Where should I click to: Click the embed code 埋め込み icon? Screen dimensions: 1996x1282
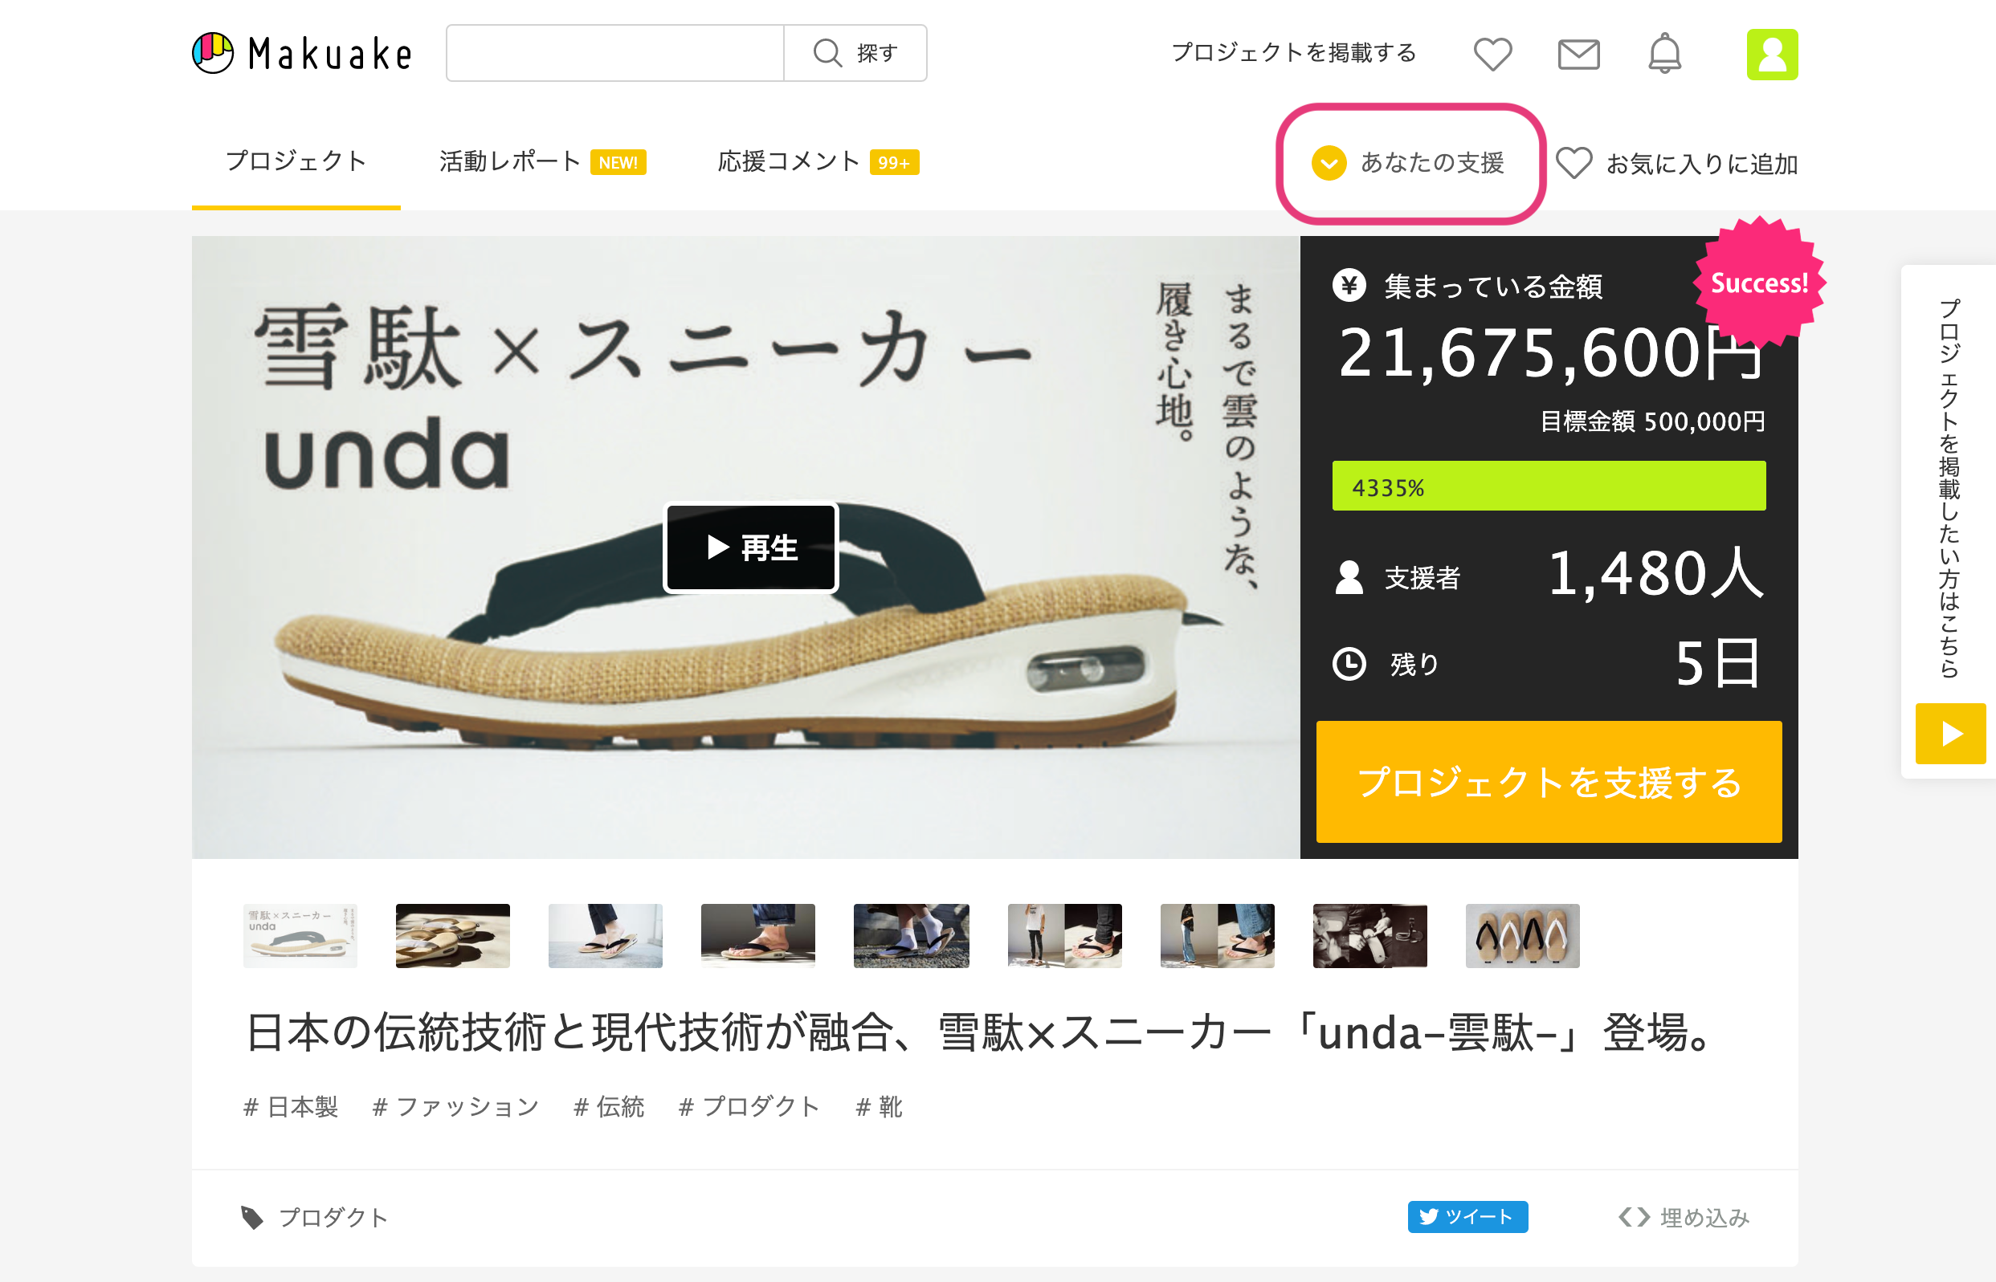tap(1634, 1217)
